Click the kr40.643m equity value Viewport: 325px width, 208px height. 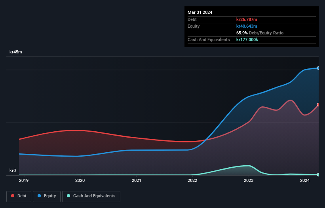pos(247,26)
